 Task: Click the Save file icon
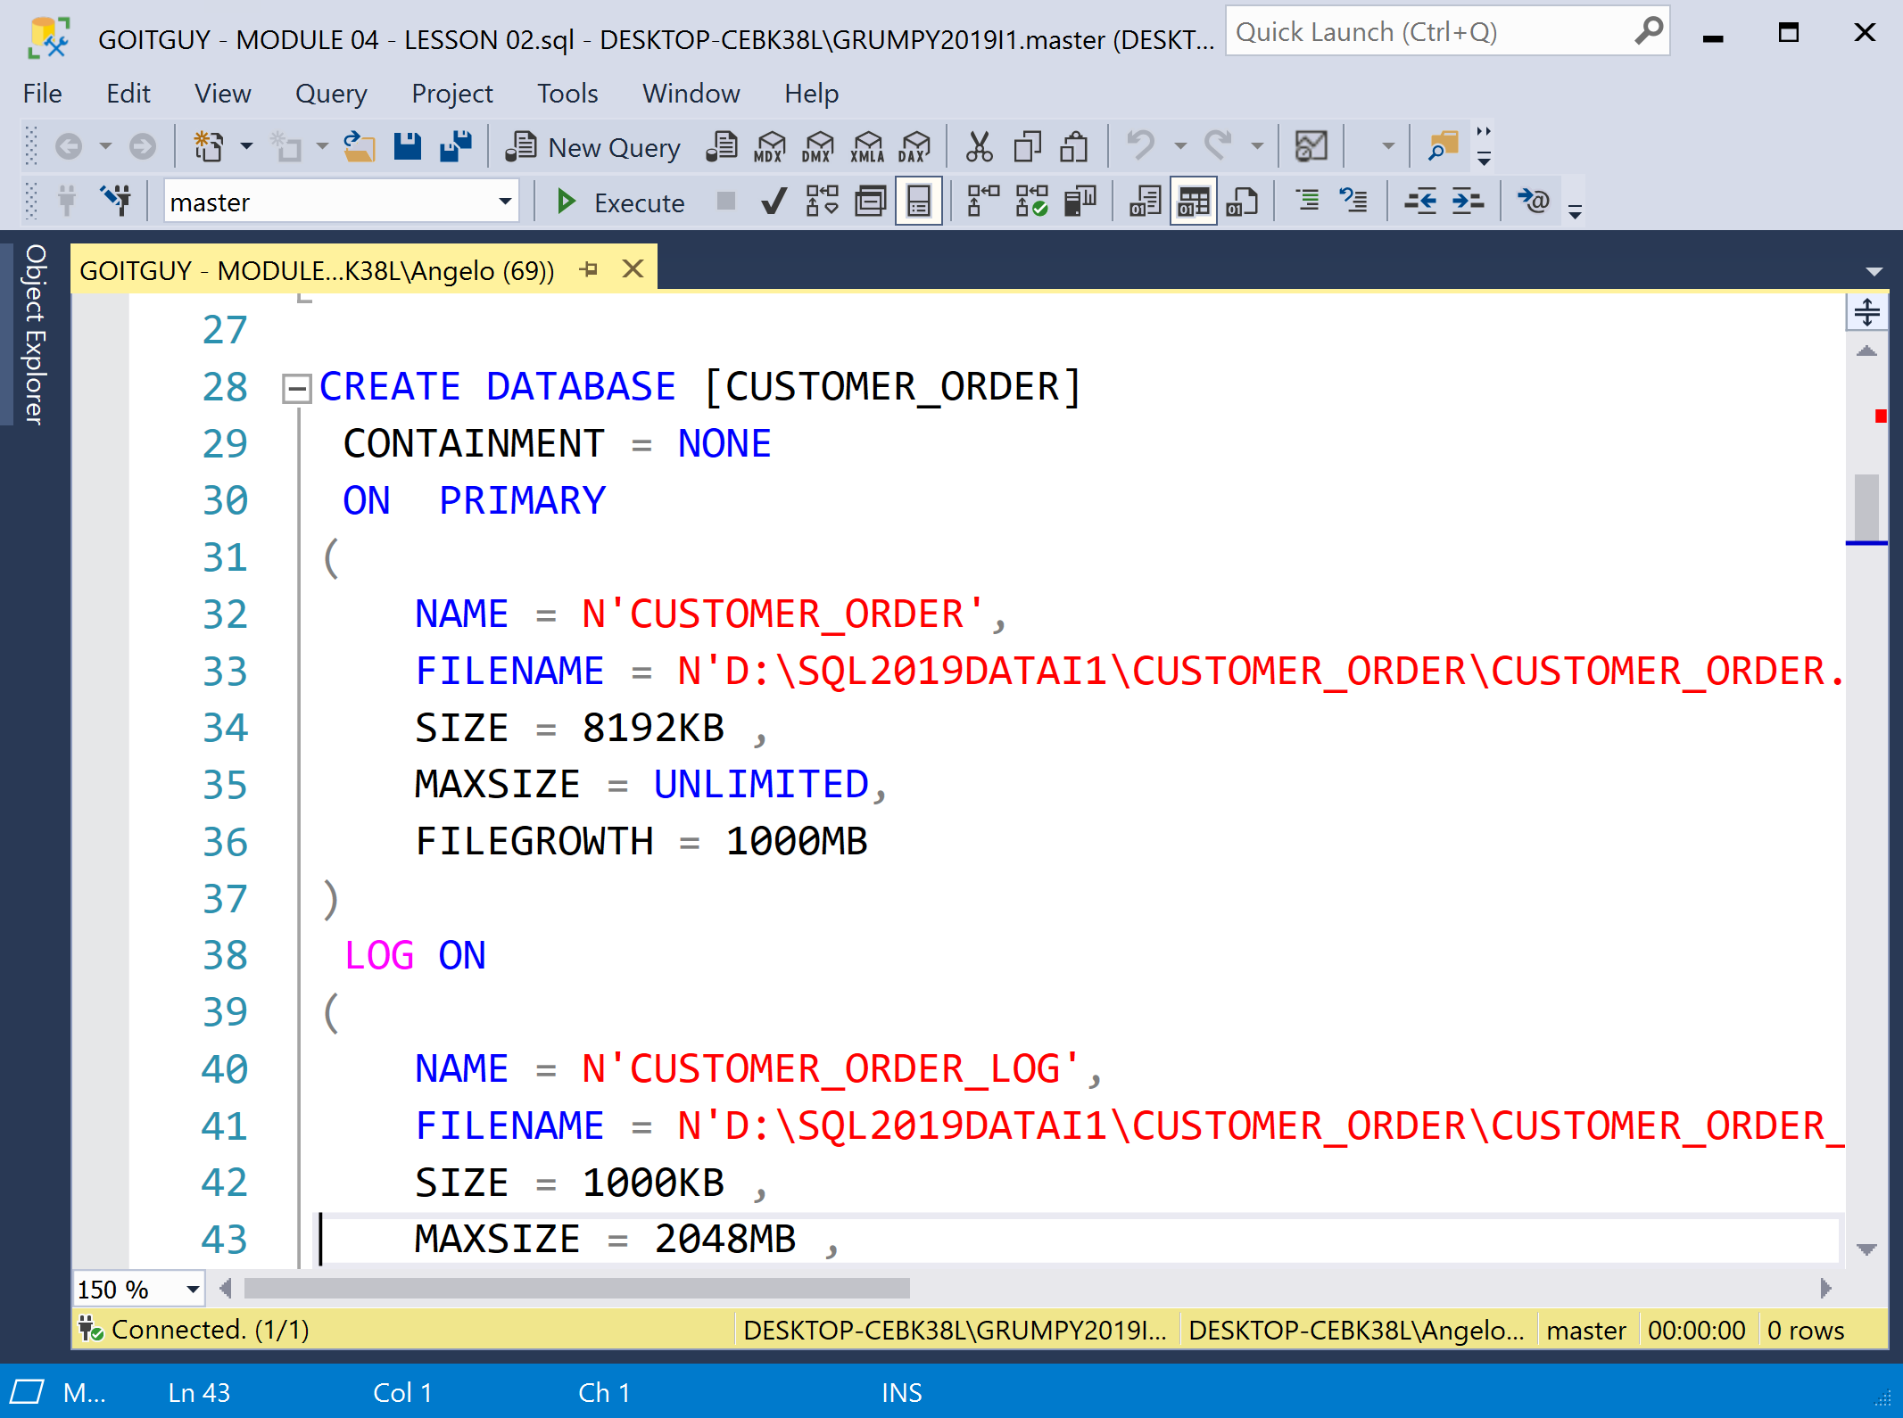tap(408, 146)
